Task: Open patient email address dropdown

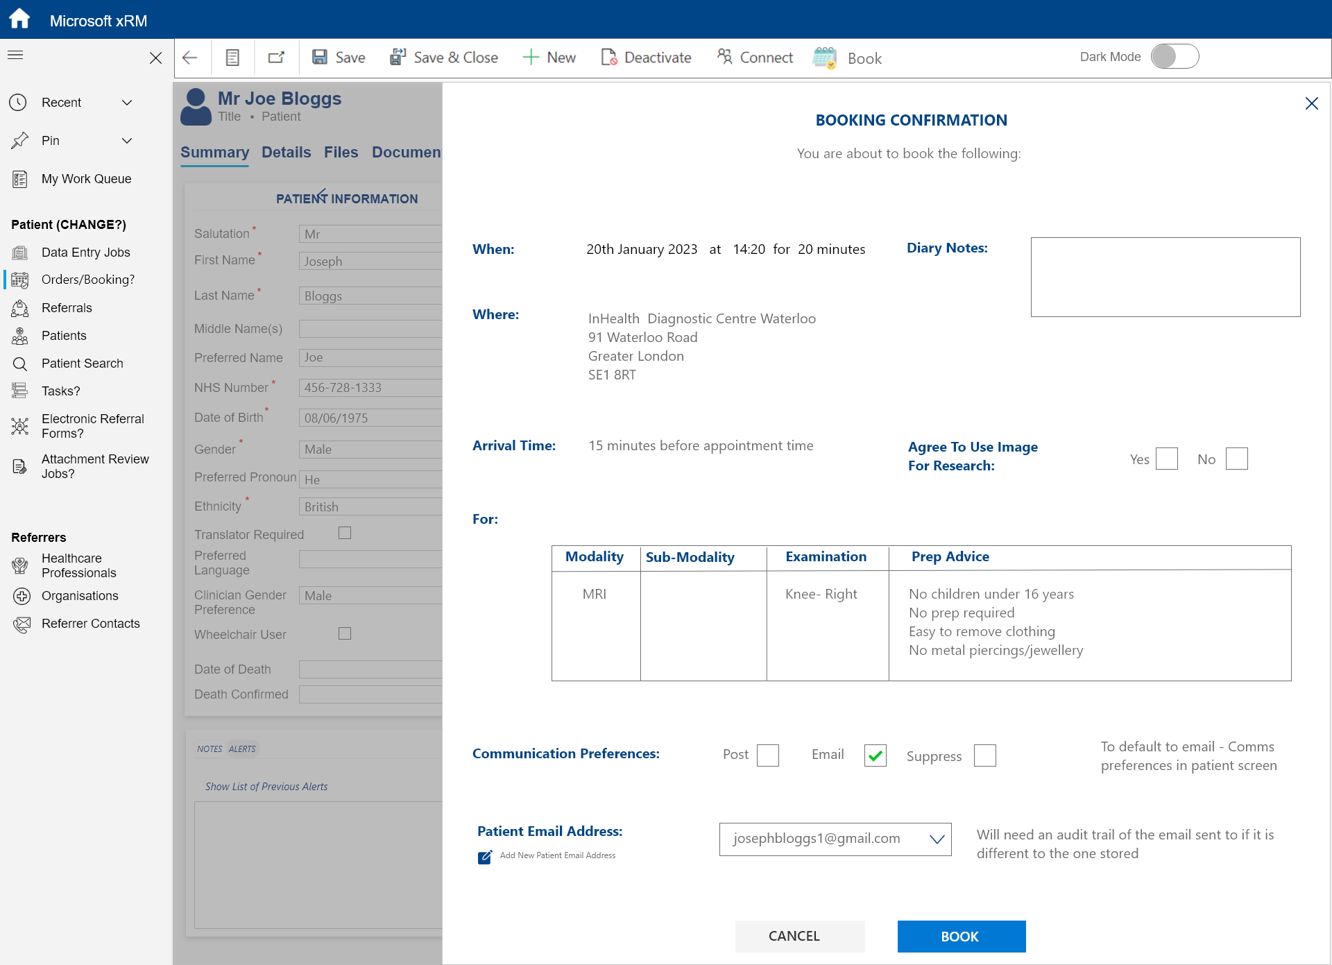Action: pyautogui.click(x=937, y=839)
